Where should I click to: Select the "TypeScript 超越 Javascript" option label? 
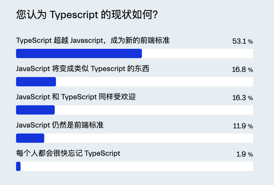[93, 40]
